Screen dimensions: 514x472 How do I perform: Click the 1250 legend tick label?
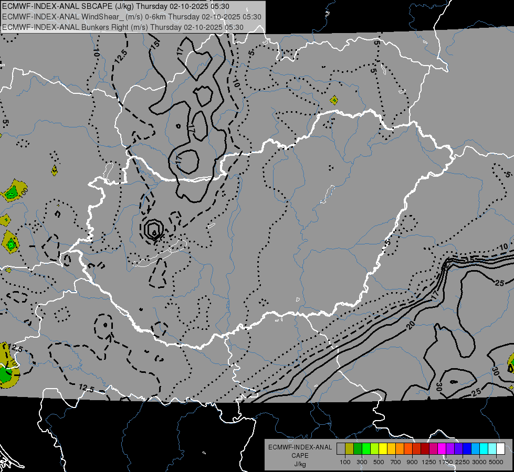coord(429,462)
